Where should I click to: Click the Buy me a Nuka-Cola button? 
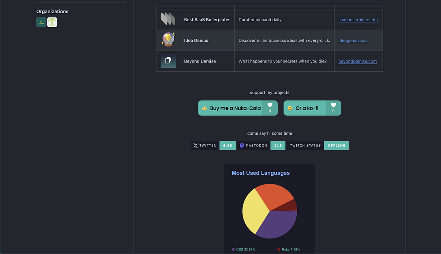coord(238,108)
